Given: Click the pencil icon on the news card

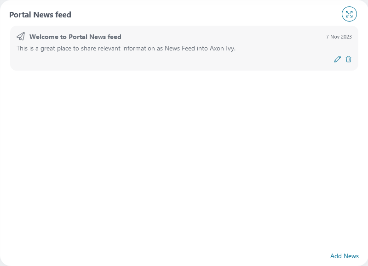Looking at the screenshot, I should click(x=338, y=59).
